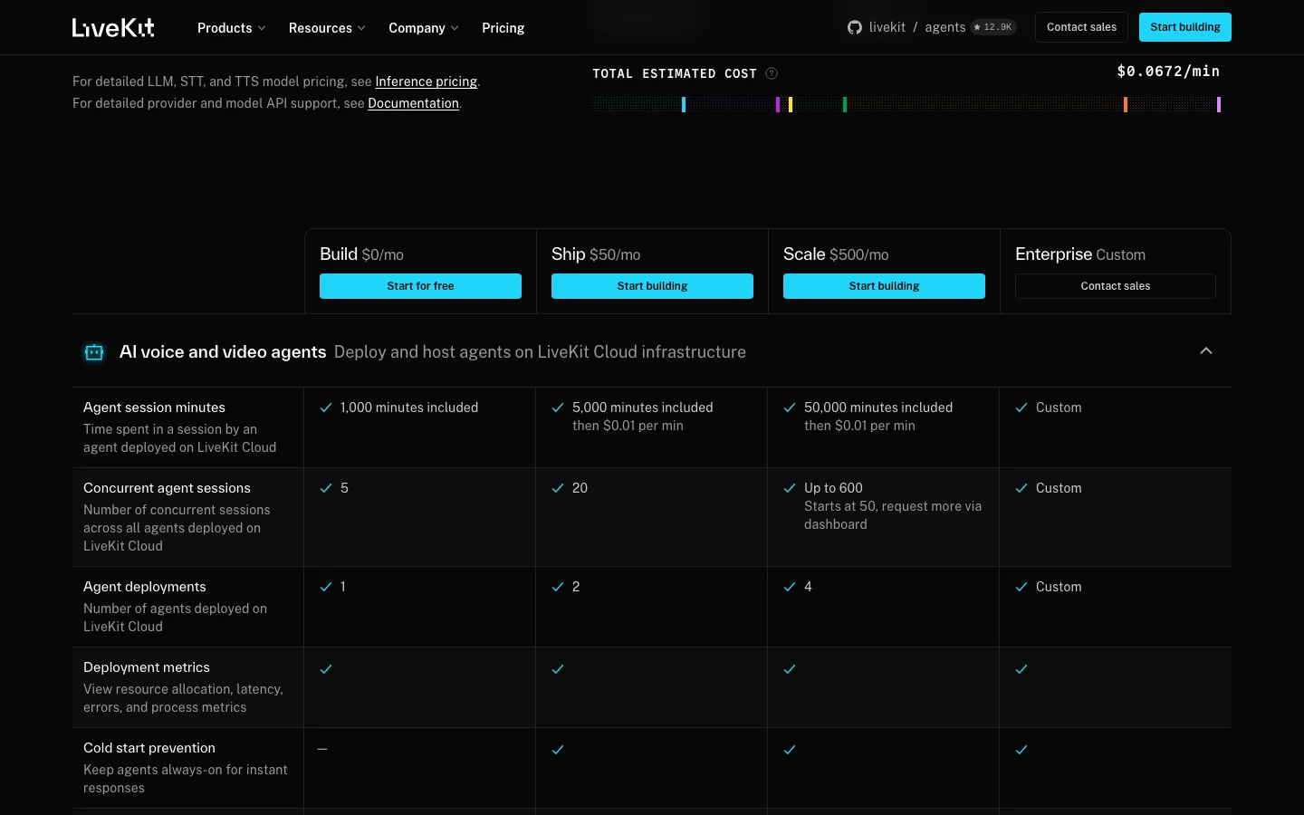This screenshot has width=1304, height=815.
Task: Go to the Pricing page
Action: (503, 28)
